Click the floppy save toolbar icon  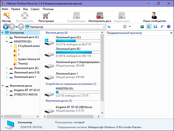coord(155,26)
